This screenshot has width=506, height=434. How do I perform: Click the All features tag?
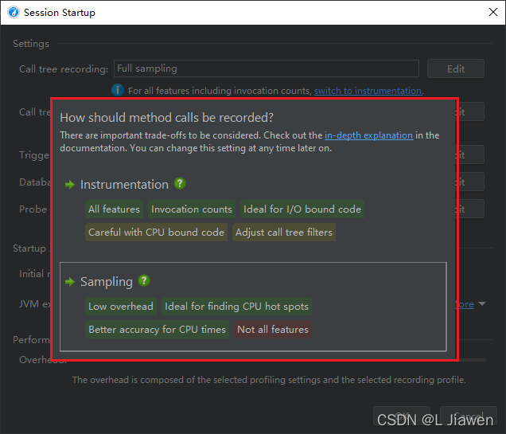click(x=115, y=209)
